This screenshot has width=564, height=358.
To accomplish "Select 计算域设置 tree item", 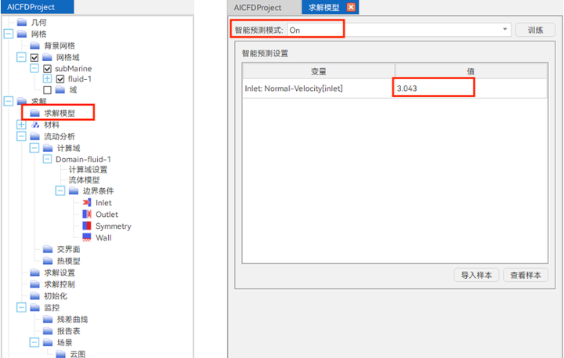I will click(x=88, y=169).
